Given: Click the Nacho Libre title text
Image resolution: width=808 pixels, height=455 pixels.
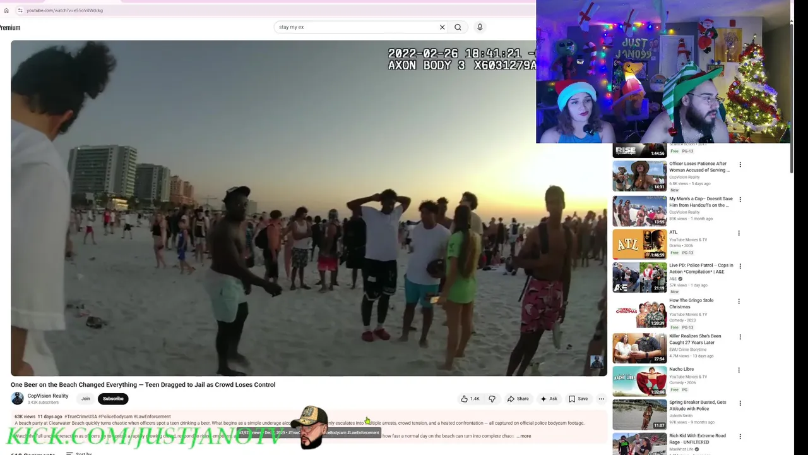Looking at the screenshot, I should point(681,369).
